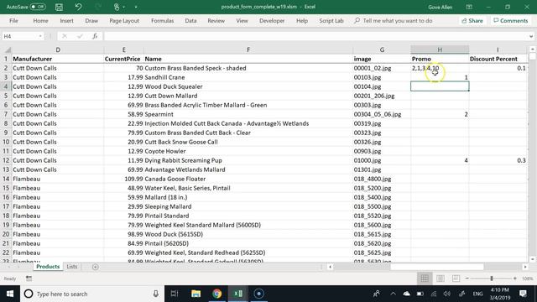Switch to the Products sheet tab
This screenshot has width=537, height=302.
tap(48, 267)
